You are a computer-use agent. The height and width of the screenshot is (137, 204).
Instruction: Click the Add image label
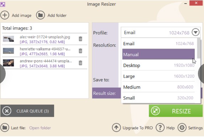[x=22, y=15]
